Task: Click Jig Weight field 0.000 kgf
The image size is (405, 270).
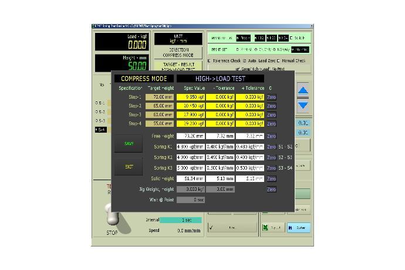Action: [x=191, y=190]
